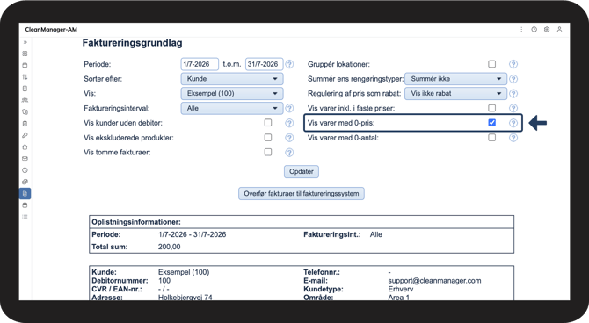The image size is (589, 323).
Task: Expand the sidebar with the double-chevron icon
Action: point(25,42)
